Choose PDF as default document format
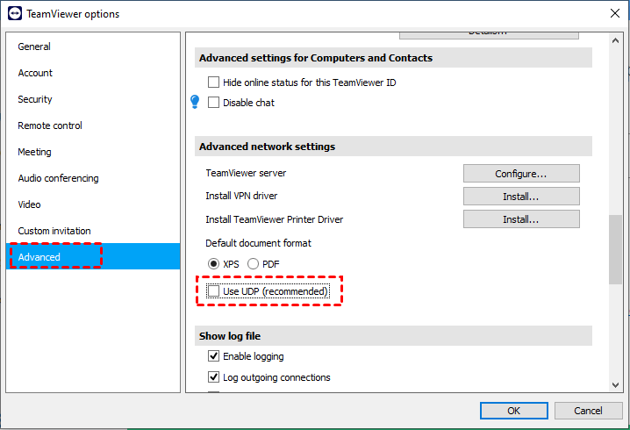The image size is (630, 430). point(254,264)
